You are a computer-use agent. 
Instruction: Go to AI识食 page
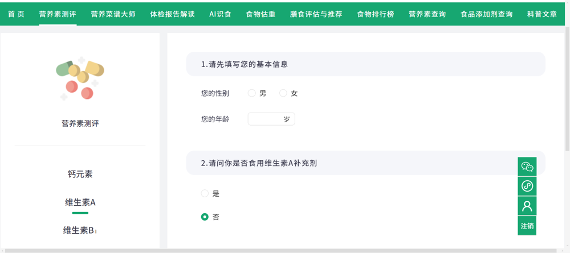pos(220,14)
